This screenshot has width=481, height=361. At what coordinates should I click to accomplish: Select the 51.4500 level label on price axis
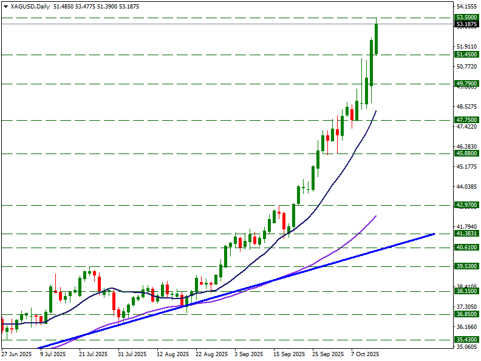[466, 55]
